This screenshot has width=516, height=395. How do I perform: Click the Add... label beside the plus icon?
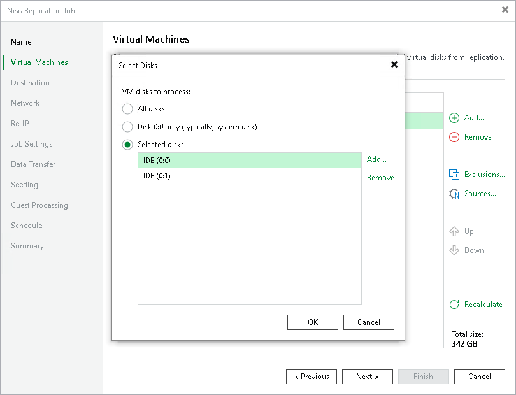click(474, 118)
